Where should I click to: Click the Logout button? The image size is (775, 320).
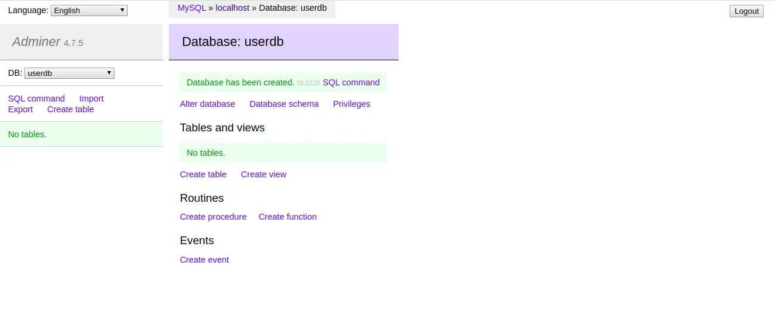point(746,11)
